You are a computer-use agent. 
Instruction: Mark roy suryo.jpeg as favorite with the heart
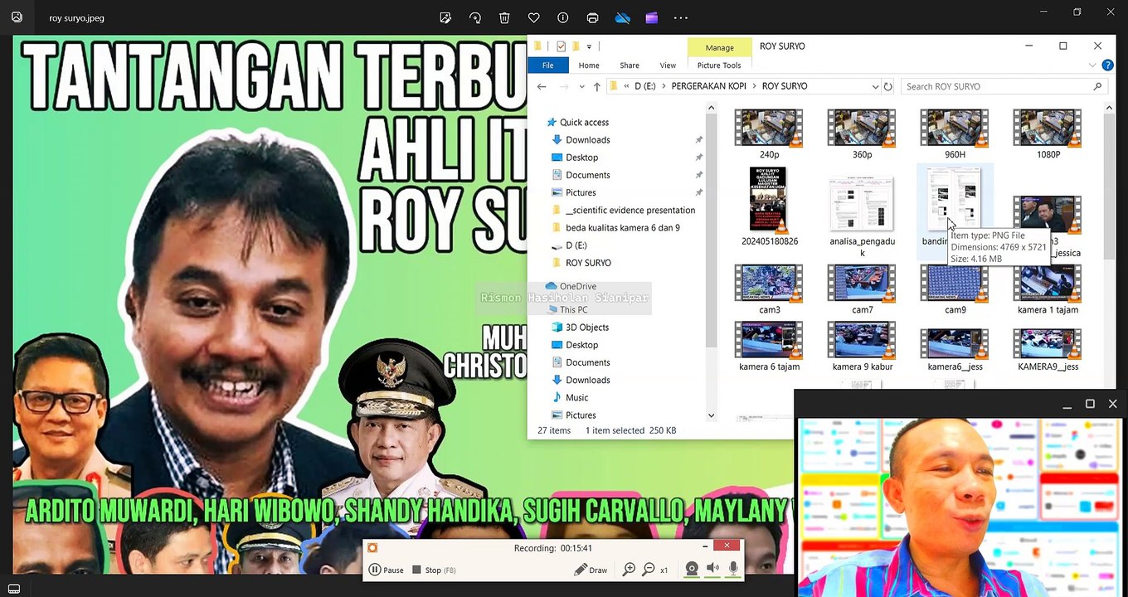[534, 17]
